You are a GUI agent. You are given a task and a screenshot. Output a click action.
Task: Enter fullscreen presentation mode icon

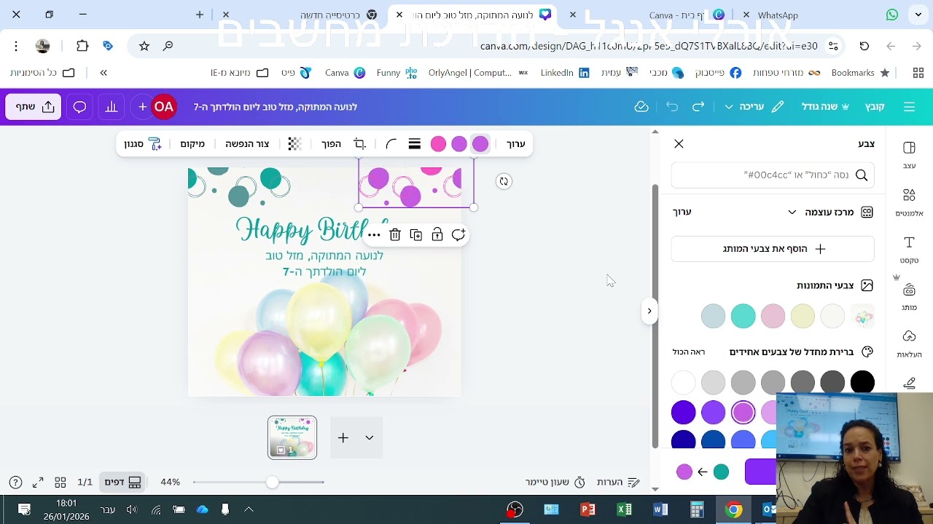tap(38, 483)
